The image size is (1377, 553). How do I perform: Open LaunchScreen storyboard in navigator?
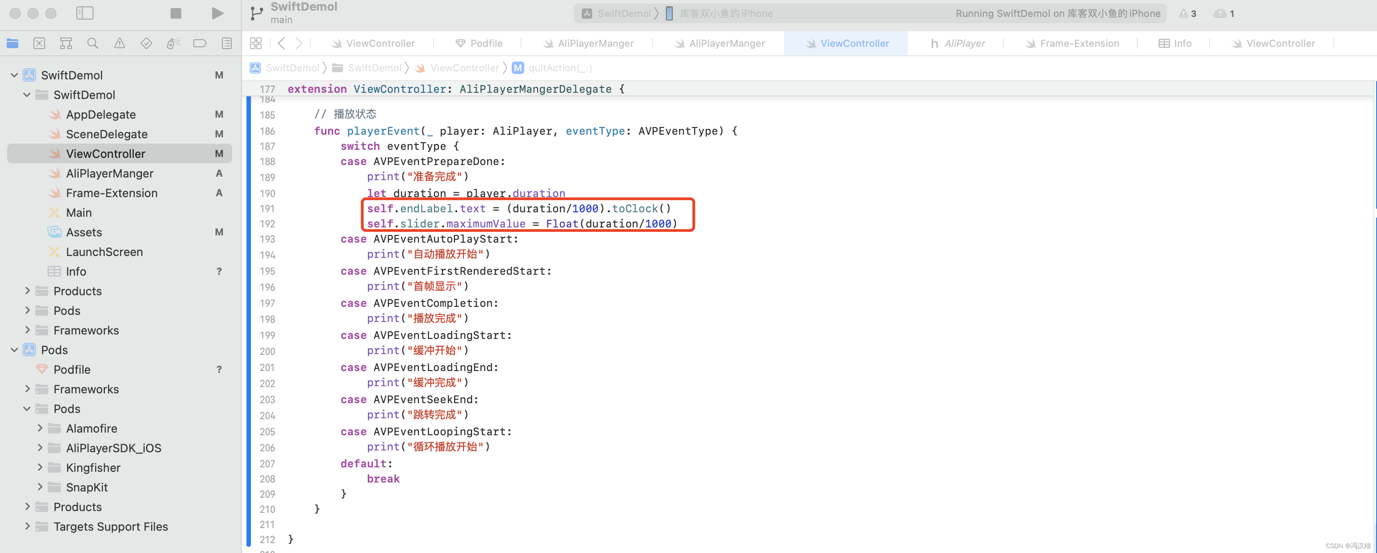tap(120, 252)
